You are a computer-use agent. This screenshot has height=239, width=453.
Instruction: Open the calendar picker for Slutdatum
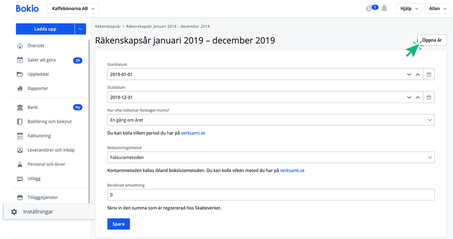tap(429, 97)
